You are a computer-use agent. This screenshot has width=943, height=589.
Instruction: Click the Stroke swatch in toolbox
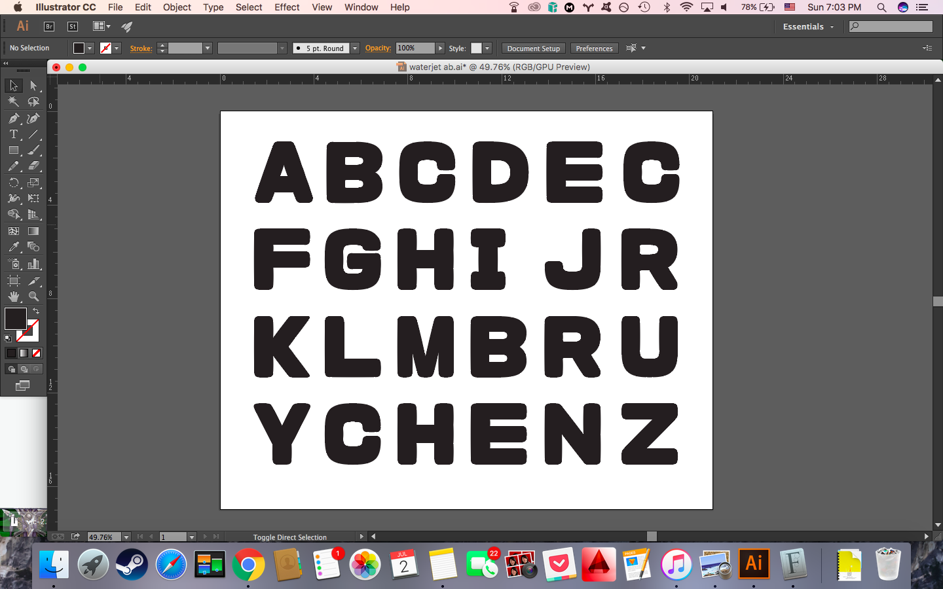tap(28, 331)
